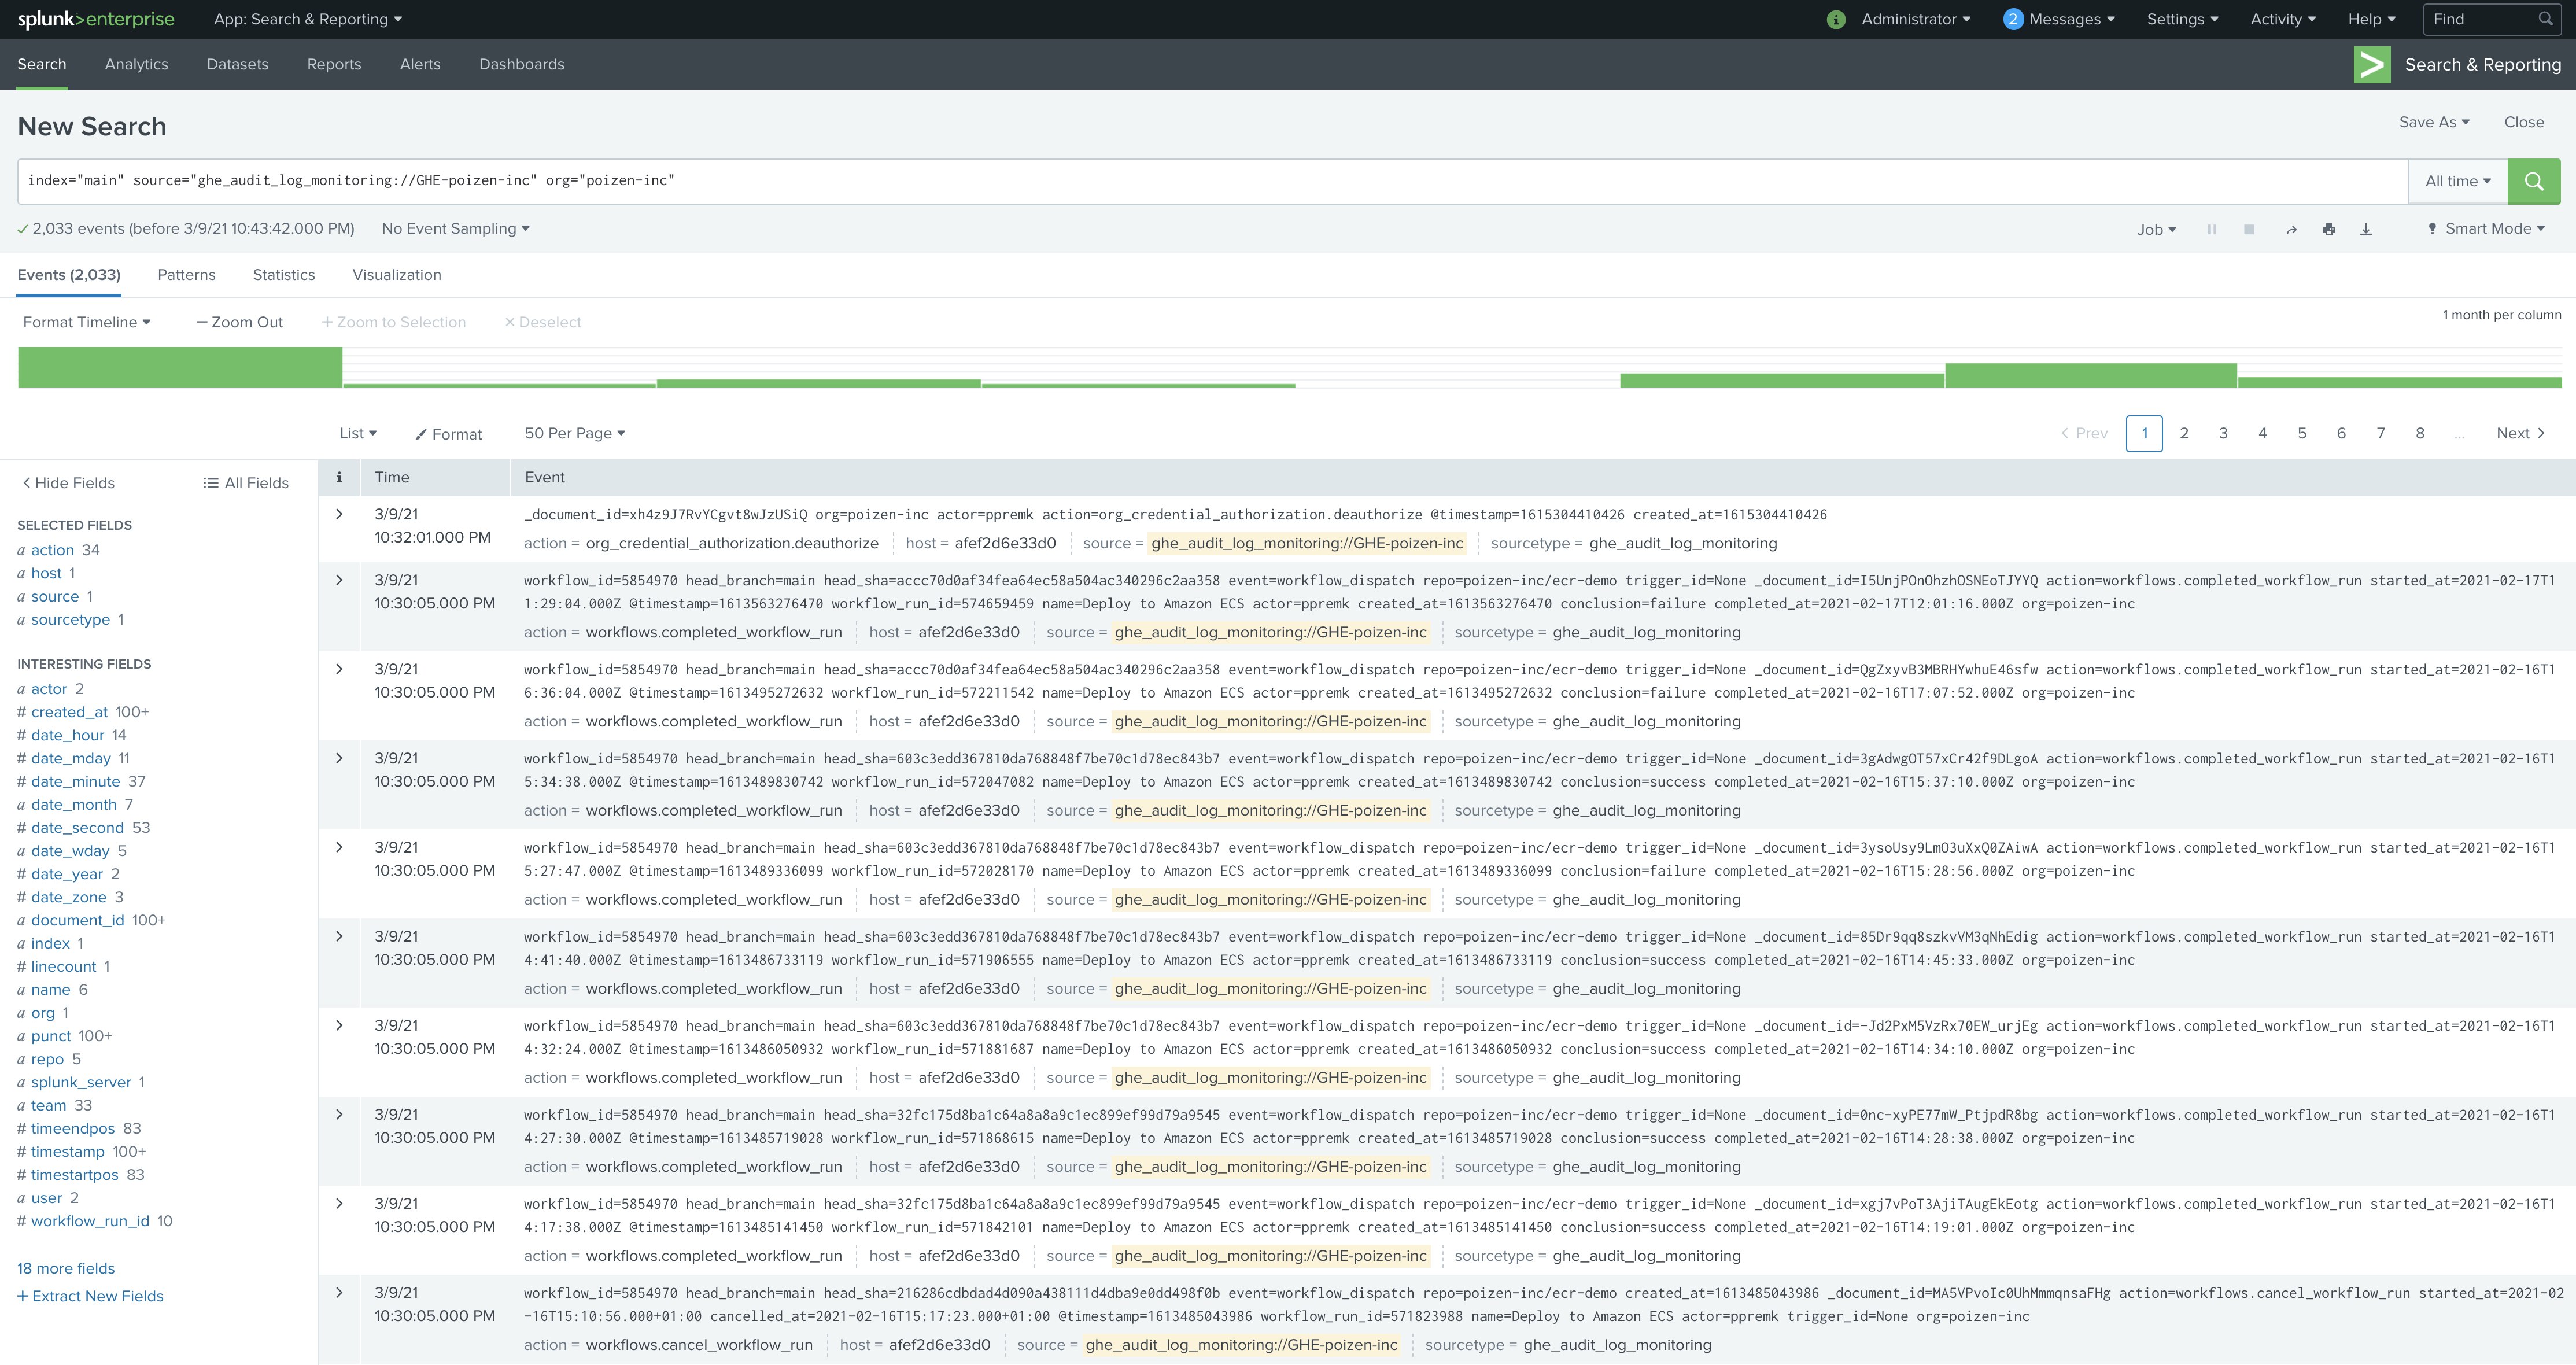Screen dimensions: 2576x1365
Task: Click the first tall green timeline bar
Action: point(180,367)
